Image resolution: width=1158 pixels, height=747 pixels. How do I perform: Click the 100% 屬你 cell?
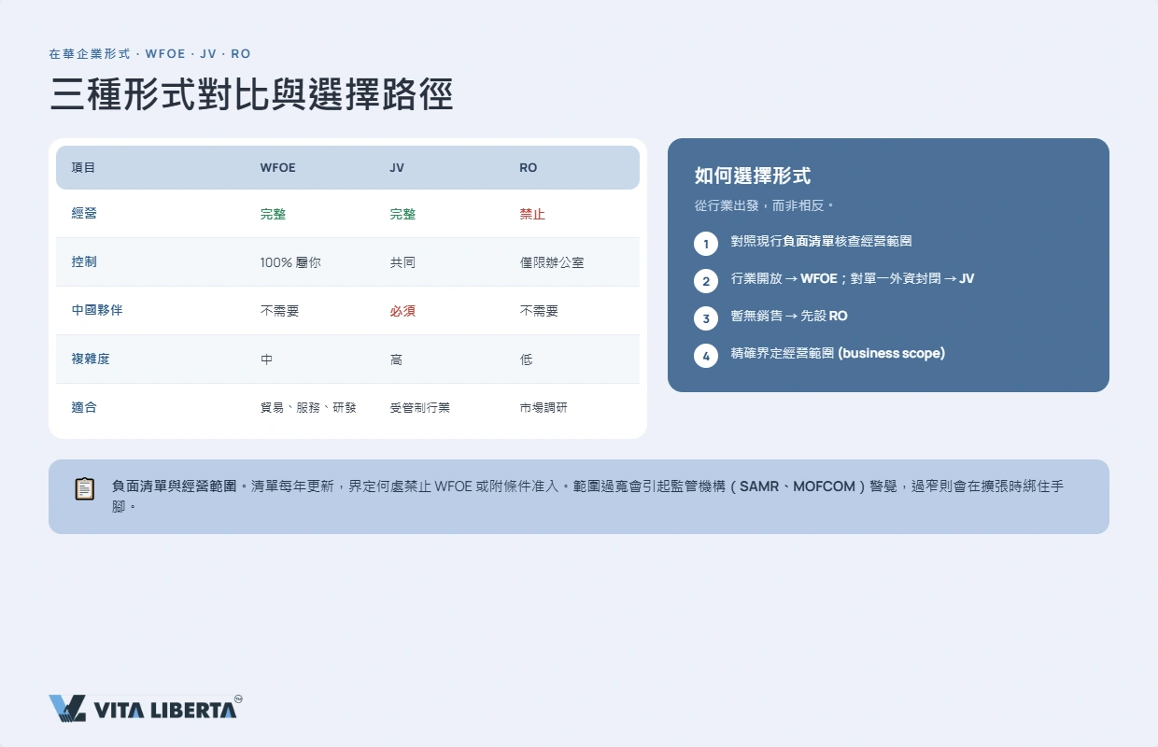tap(290, 263)
